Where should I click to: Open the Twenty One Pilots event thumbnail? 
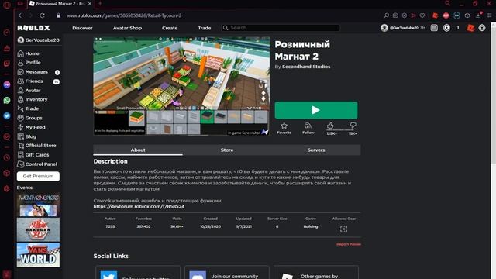(x=38, y=205)
